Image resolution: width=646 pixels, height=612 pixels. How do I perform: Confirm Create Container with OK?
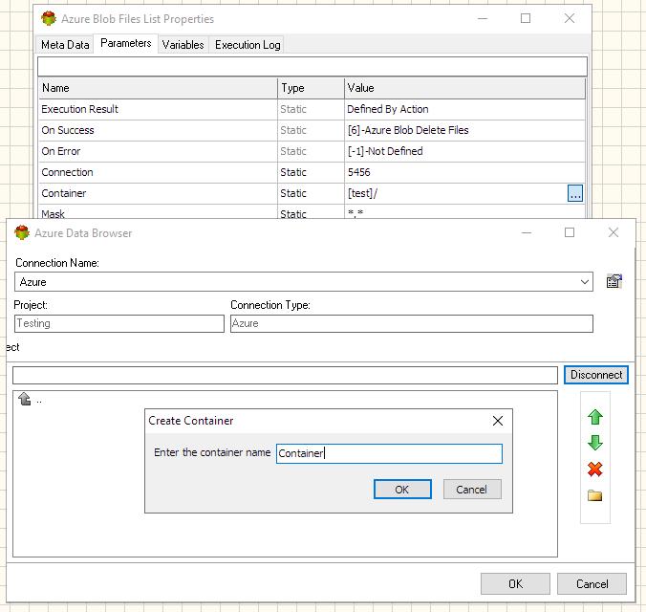click(x=402, y=489)
